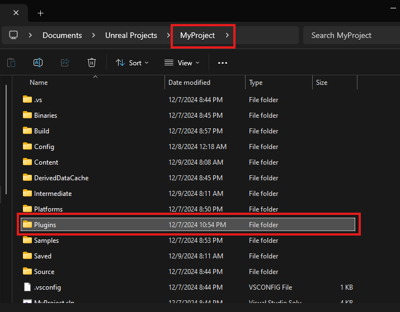
Task: Navigate to Unreal Projects in breadcrumb
Action: [x=131, y=35]
